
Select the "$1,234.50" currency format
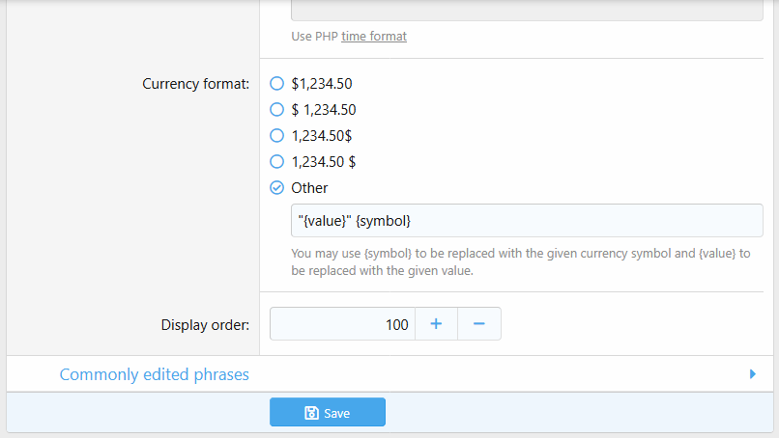click(277, 84)
